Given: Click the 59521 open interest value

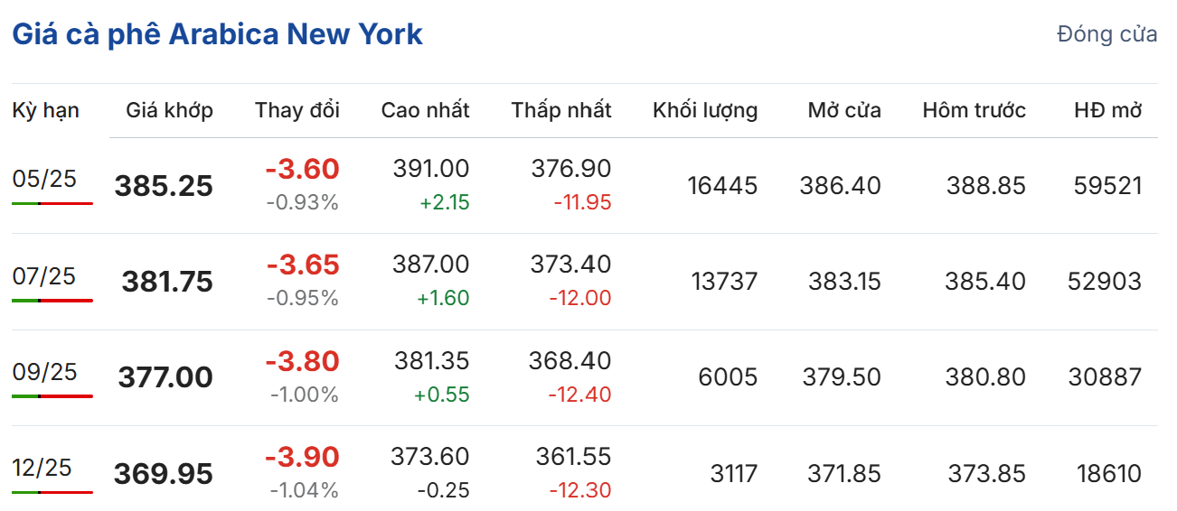Looking at the screenshot, I should (x=1108, y=186).
